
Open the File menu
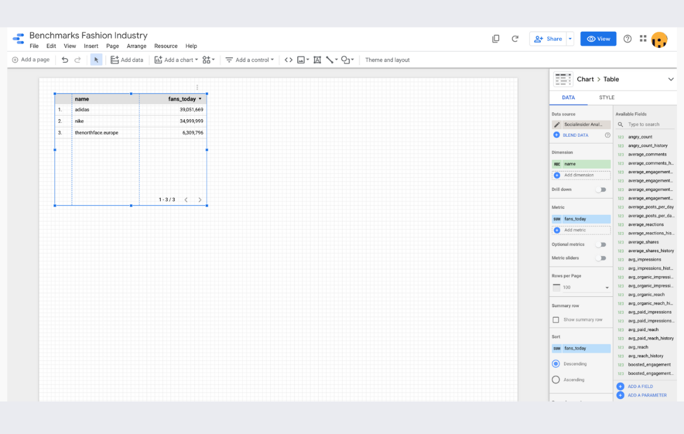coord(34,46)
